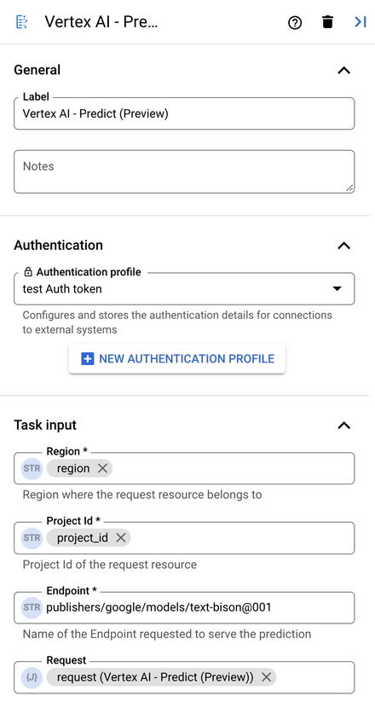Click the STR badge in Region field

click(x=32, y=469)
